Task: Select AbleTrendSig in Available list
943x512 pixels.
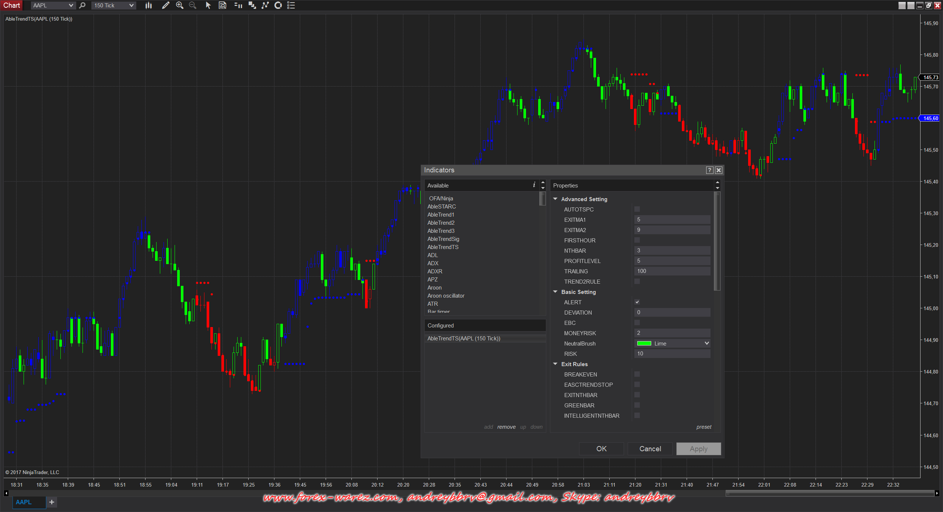Action: 443,239
